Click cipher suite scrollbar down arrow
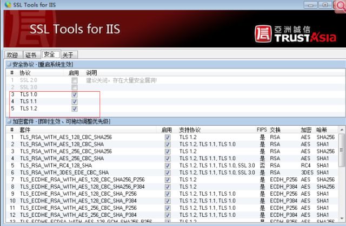 [x=342, y=218]
